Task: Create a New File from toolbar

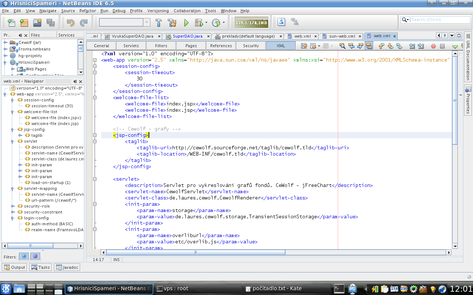Action: point(11,23)
